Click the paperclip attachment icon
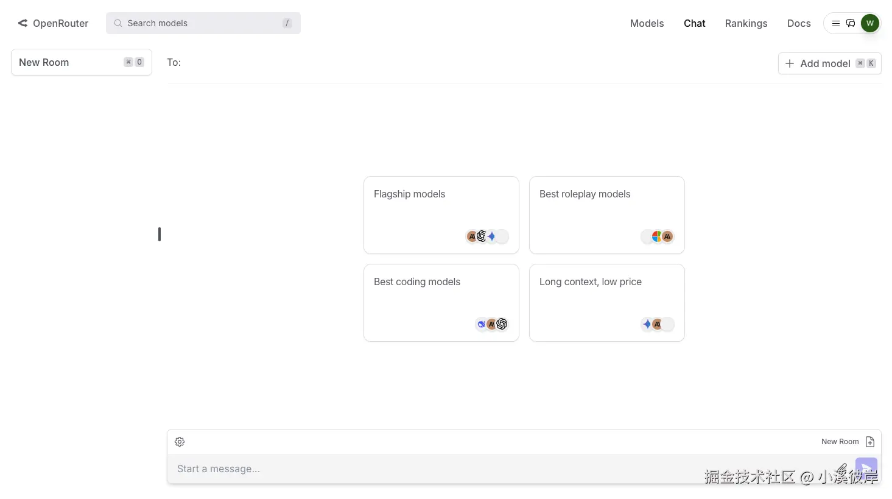Screen dimensions: 892x499 click(x=841, y=469)
